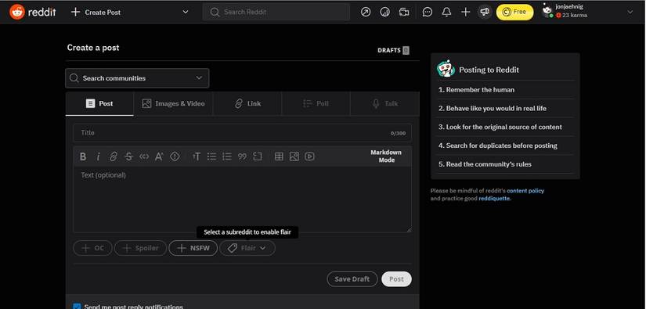Open the reddiquette link
This screenshot has height=309, width=646.
pos(494,199)
